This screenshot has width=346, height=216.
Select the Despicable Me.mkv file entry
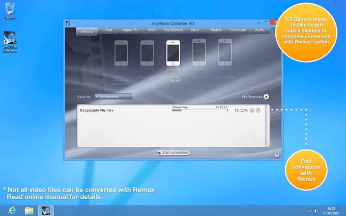pyautogui.click(x=97, y=110)
